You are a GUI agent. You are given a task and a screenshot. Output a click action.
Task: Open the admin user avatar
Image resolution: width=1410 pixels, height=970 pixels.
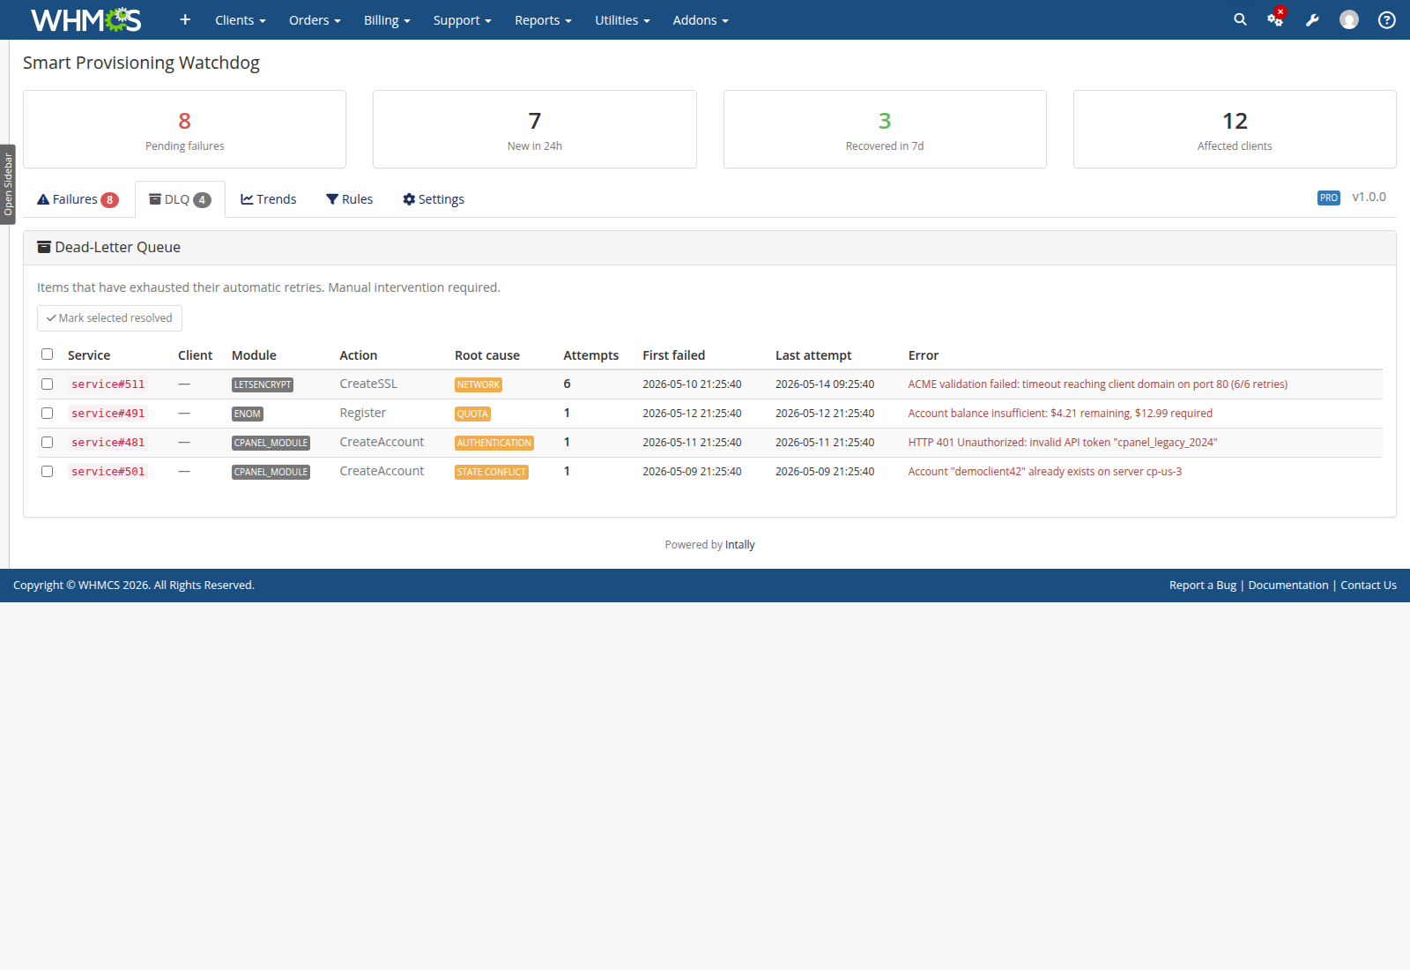(1349, 19)
